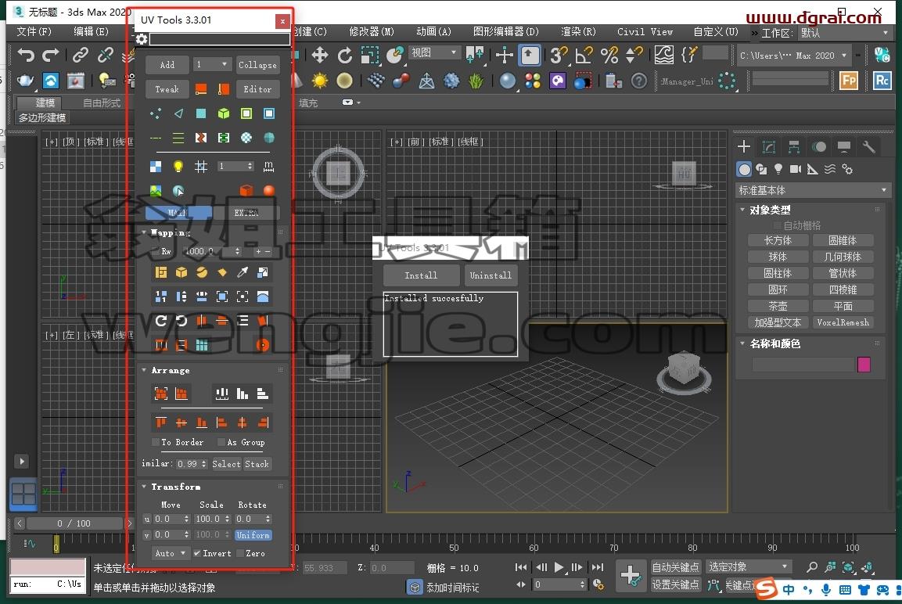The width and height of the screenshot is (902, 604).
Task: Toggle the 3D Snaps icon
Action: pyautogui.click(x=559, y=56)
